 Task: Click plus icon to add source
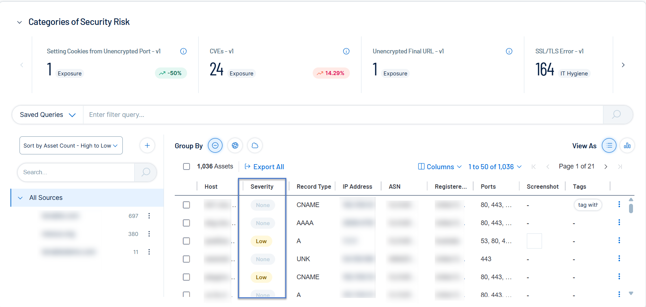[x=147, y=145]
